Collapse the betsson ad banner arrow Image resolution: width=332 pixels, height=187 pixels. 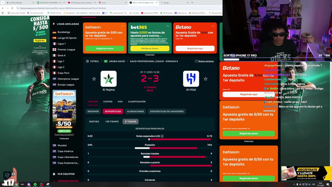[x=123, y=26]
